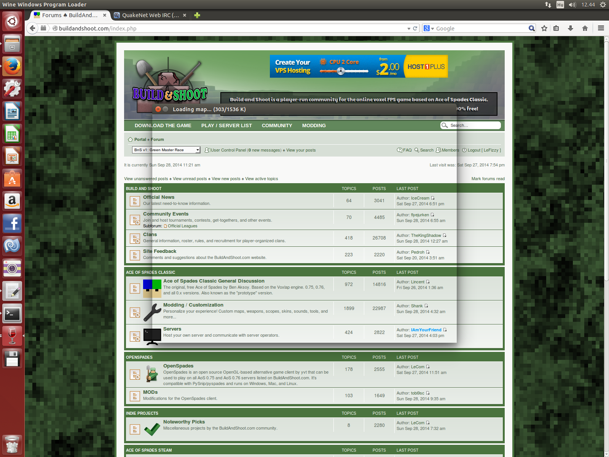Open a new tab with plus icon
This screenshot has height=457, width=609.
point(197,15)
